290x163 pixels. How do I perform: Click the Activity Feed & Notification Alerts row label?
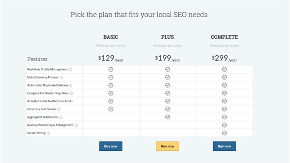click(x=50, y=101)
